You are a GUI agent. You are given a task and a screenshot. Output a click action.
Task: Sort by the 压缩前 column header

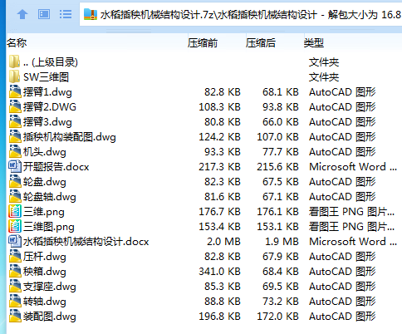pyautogui.click(x=203, y=43)
